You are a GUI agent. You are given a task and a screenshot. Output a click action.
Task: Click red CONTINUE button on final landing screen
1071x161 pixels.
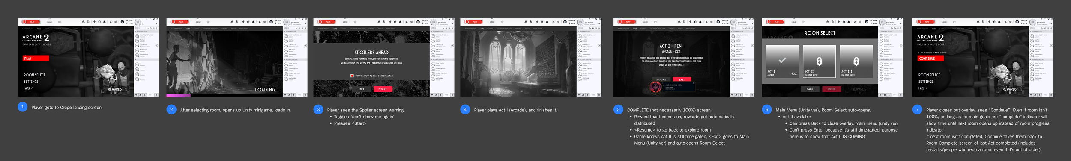click(930, 59)
